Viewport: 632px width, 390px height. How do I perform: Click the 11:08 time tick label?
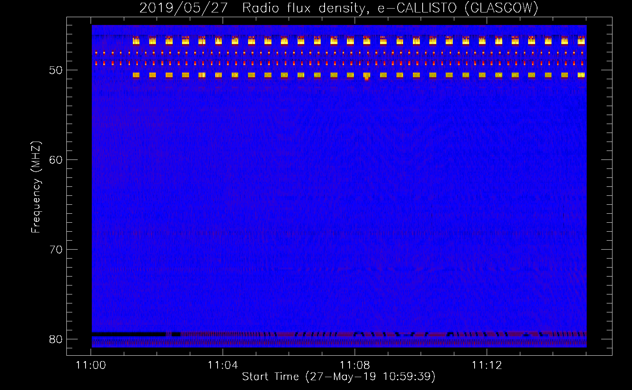click(355, 365)
